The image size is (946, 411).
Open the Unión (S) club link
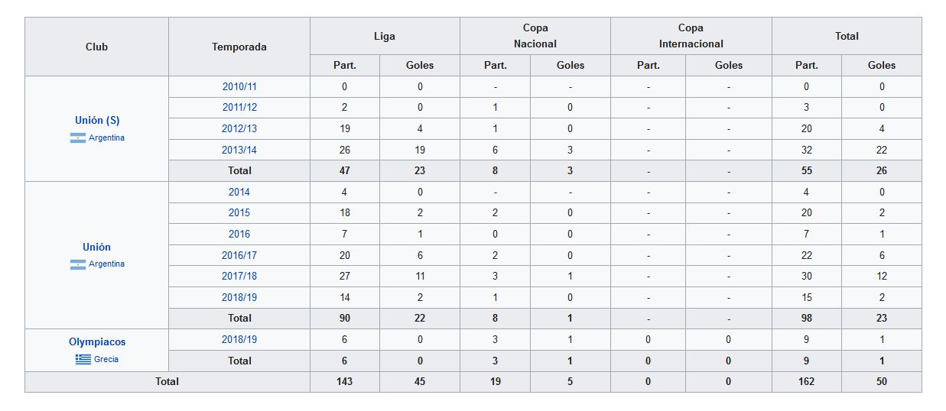tap(97, 121)
